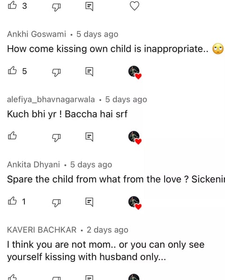This screenshot has height=280, width=225.
Task: Dislike Ankhi Goswami's comment
Action: click(56, 72)
